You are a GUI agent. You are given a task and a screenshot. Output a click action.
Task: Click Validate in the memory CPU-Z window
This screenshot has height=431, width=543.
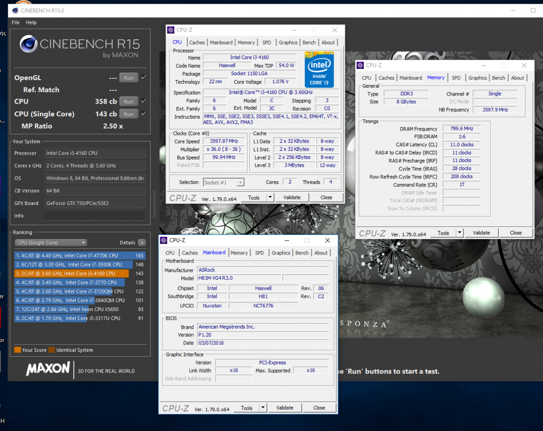[x=481, y=233]
